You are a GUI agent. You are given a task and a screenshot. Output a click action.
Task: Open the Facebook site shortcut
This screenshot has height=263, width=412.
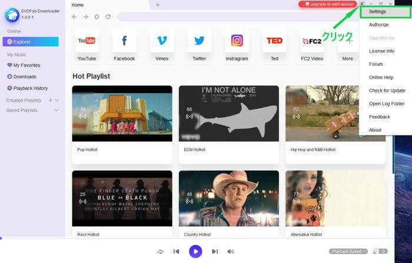pos(124,41)
